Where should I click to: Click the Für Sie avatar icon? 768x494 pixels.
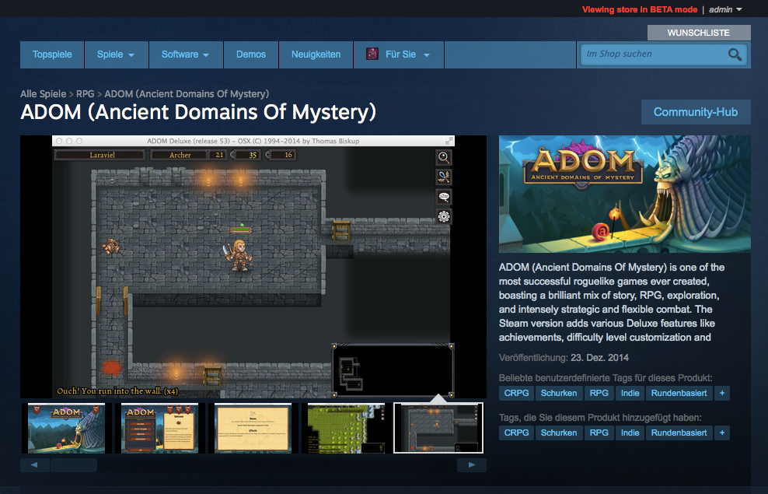tap(372, 54)
